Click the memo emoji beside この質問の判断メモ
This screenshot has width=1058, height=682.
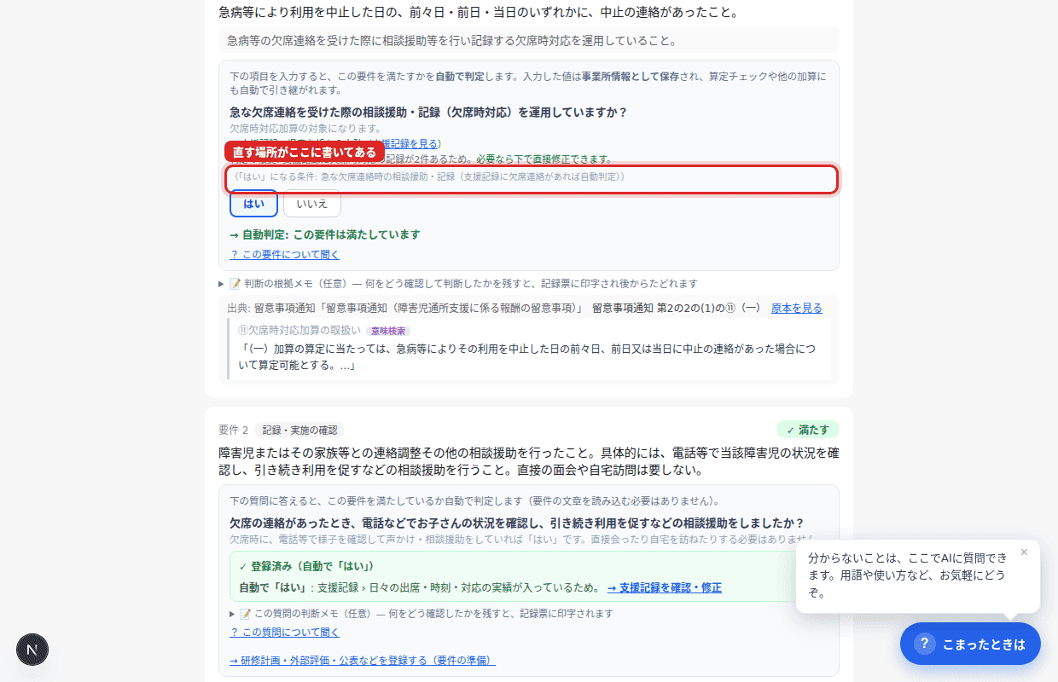(x=246, y=613)
